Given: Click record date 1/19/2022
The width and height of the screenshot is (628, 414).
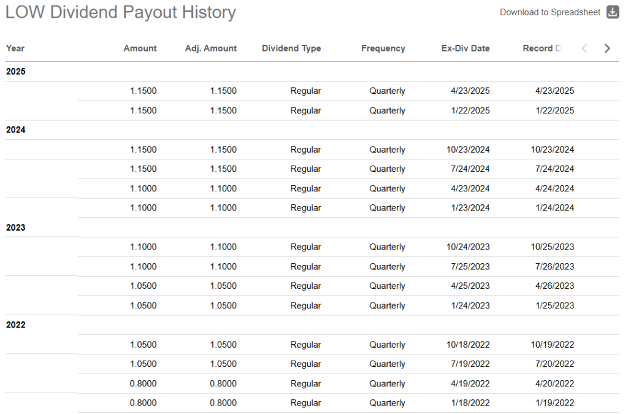Looking at the screenshot, I should 554,403.
